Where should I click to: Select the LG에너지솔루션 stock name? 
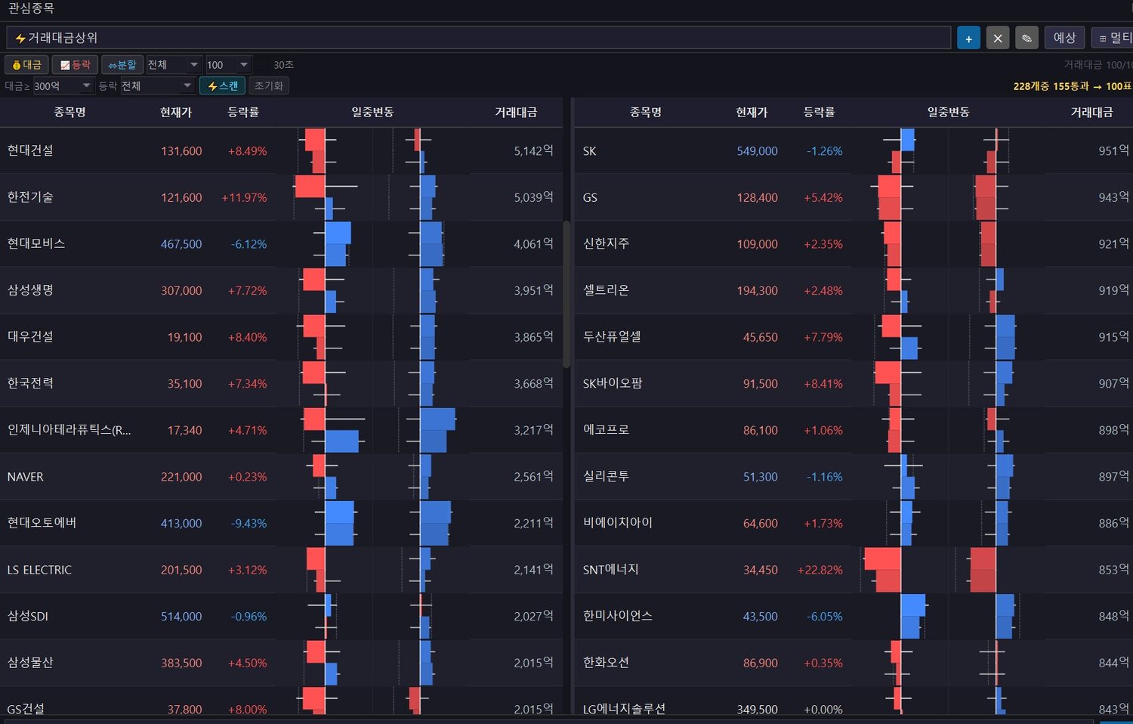tap(624, 709)
